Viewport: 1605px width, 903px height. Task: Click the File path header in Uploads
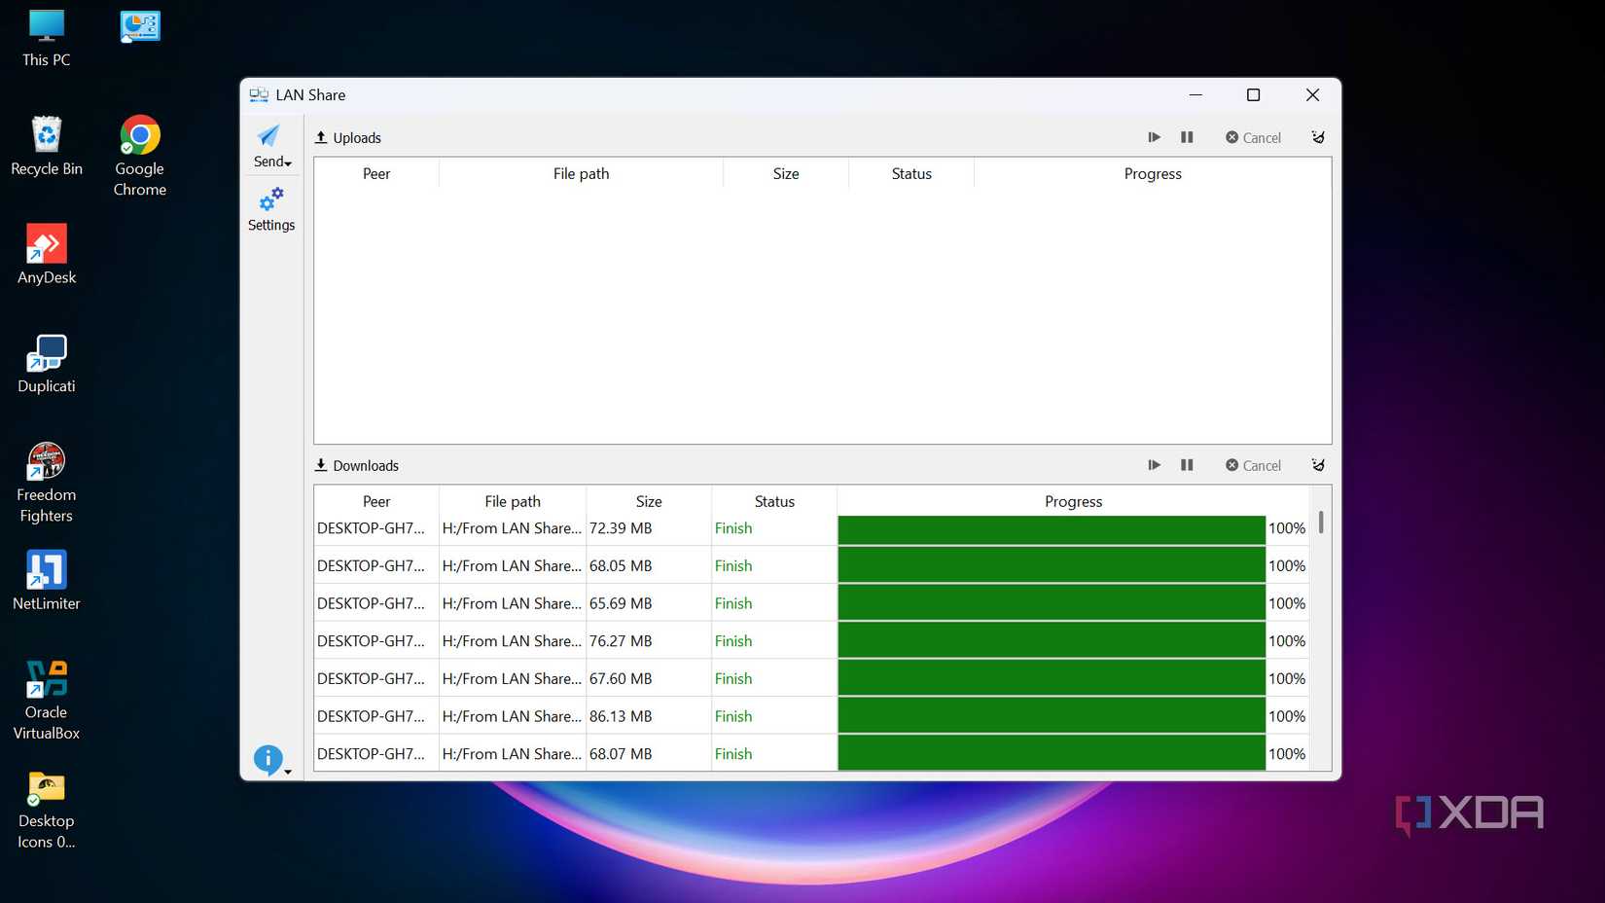point(581,173)
